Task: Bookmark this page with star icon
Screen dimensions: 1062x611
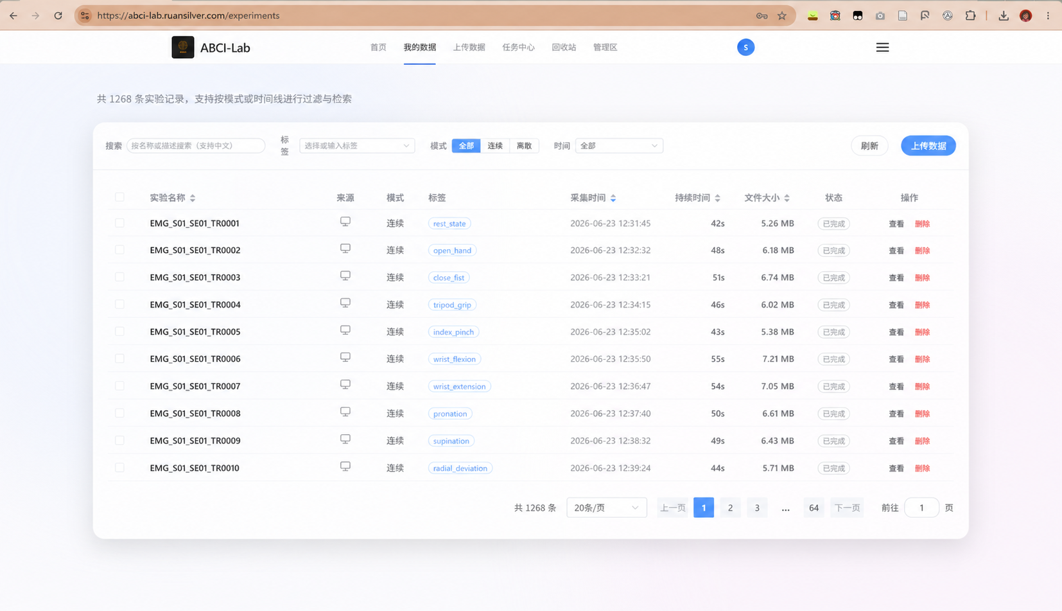Action: (781, 15)
